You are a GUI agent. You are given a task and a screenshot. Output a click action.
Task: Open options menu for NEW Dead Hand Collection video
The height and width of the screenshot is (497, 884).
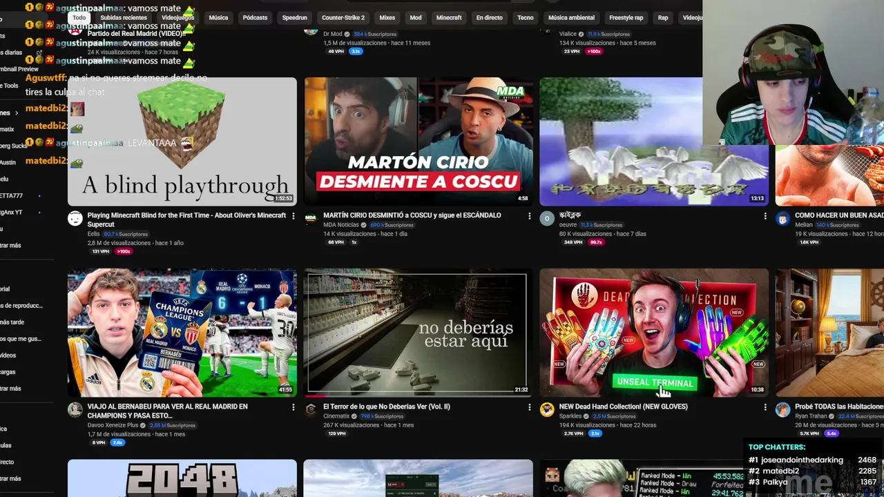pos(765,407)
